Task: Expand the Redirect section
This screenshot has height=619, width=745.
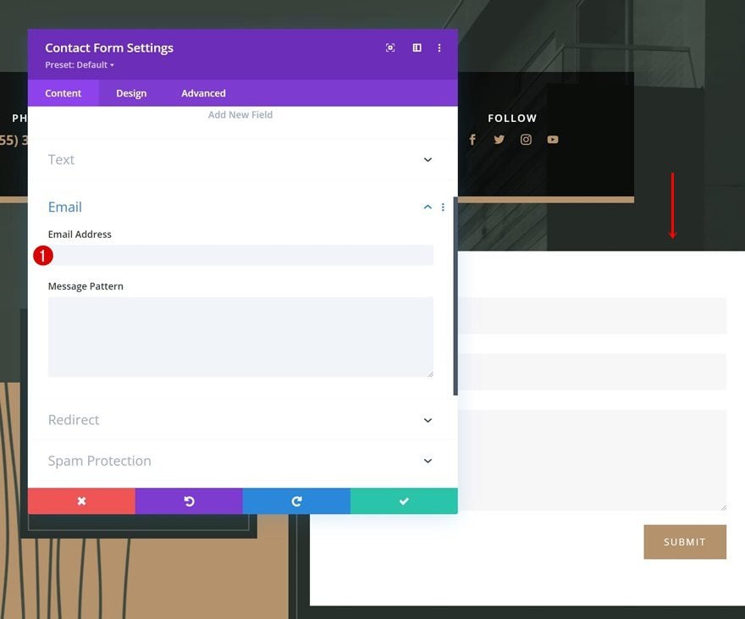Action: pos(240,420)
